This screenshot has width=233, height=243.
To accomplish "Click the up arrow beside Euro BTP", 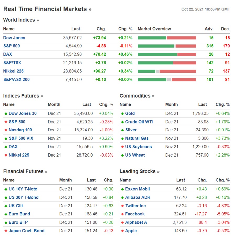I will click(x=6, y=223).
